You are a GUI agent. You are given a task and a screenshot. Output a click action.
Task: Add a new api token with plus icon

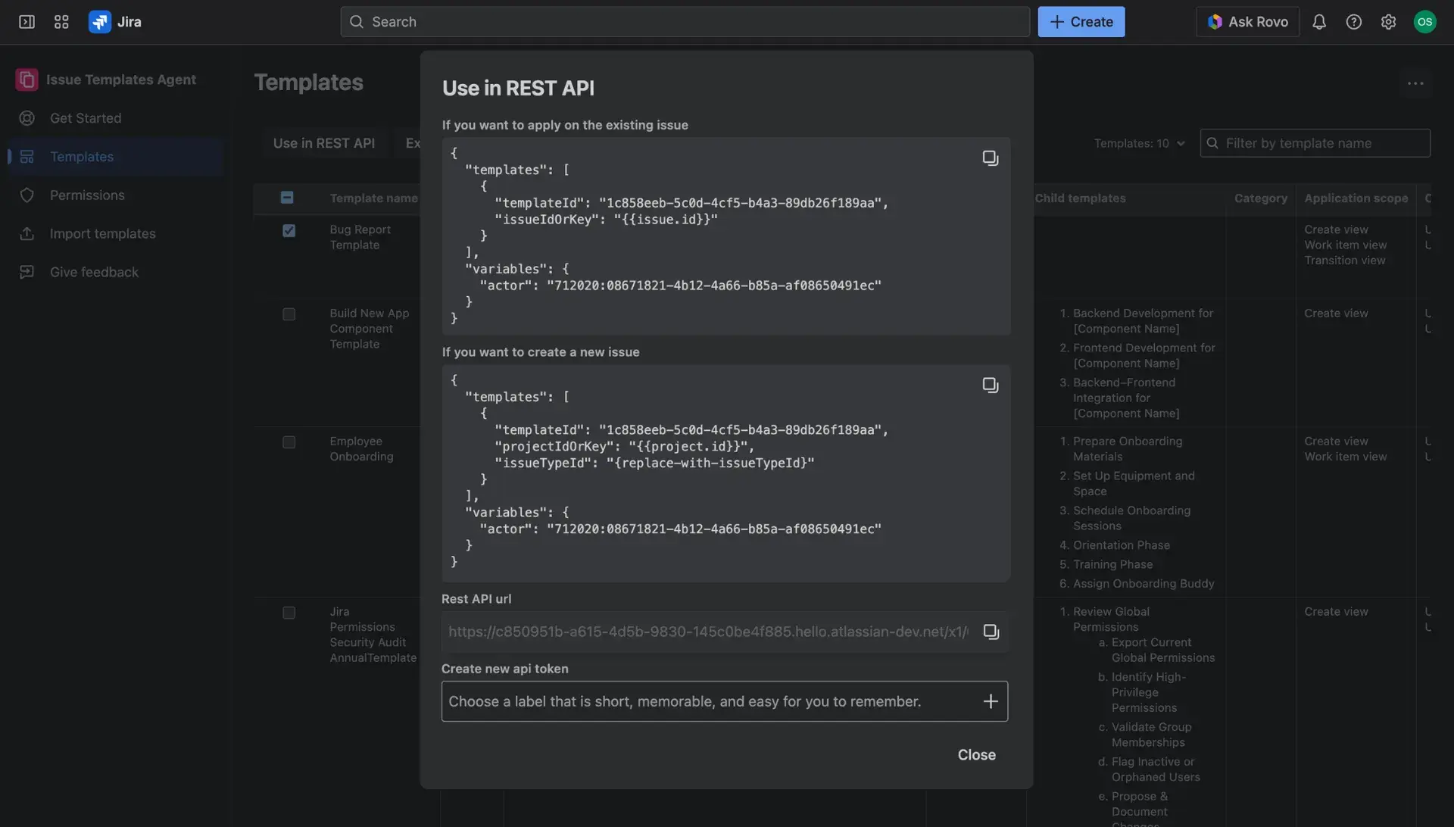click(x=991, y=701)
